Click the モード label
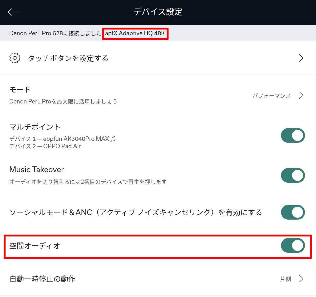 pos(20,90)
